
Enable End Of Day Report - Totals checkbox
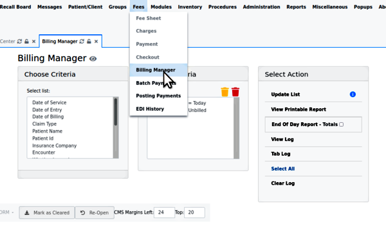click(341, 124)
